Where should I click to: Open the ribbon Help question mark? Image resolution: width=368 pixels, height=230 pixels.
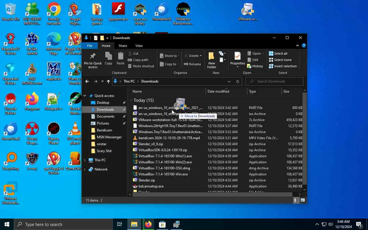[x=304, y=46]
